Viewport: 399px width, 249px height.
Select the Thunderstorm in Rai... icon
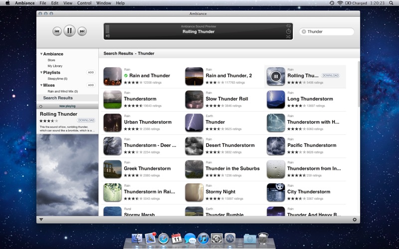(x=113, y=193)
